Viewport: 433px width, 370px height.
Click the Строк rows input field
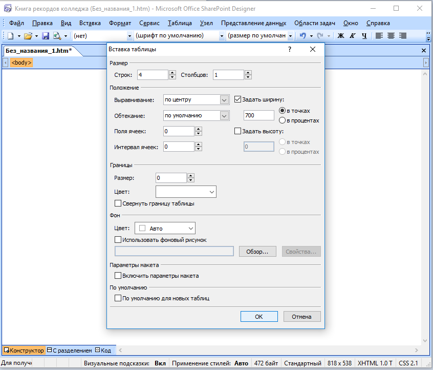tap(153, 75)
